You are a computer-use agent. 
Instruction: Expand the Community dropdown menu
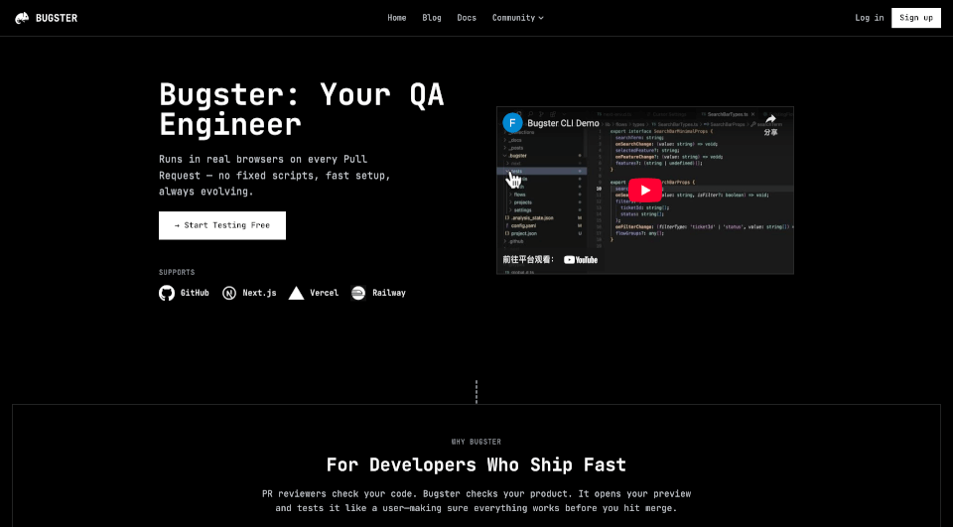pyautogui.click(x=517, y=18)
